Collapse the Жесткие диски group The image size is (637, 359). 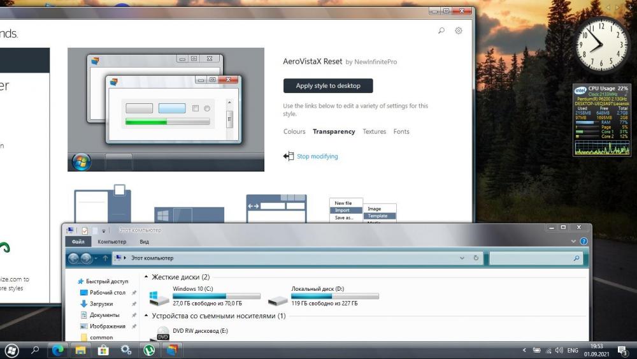pos(147,277)
